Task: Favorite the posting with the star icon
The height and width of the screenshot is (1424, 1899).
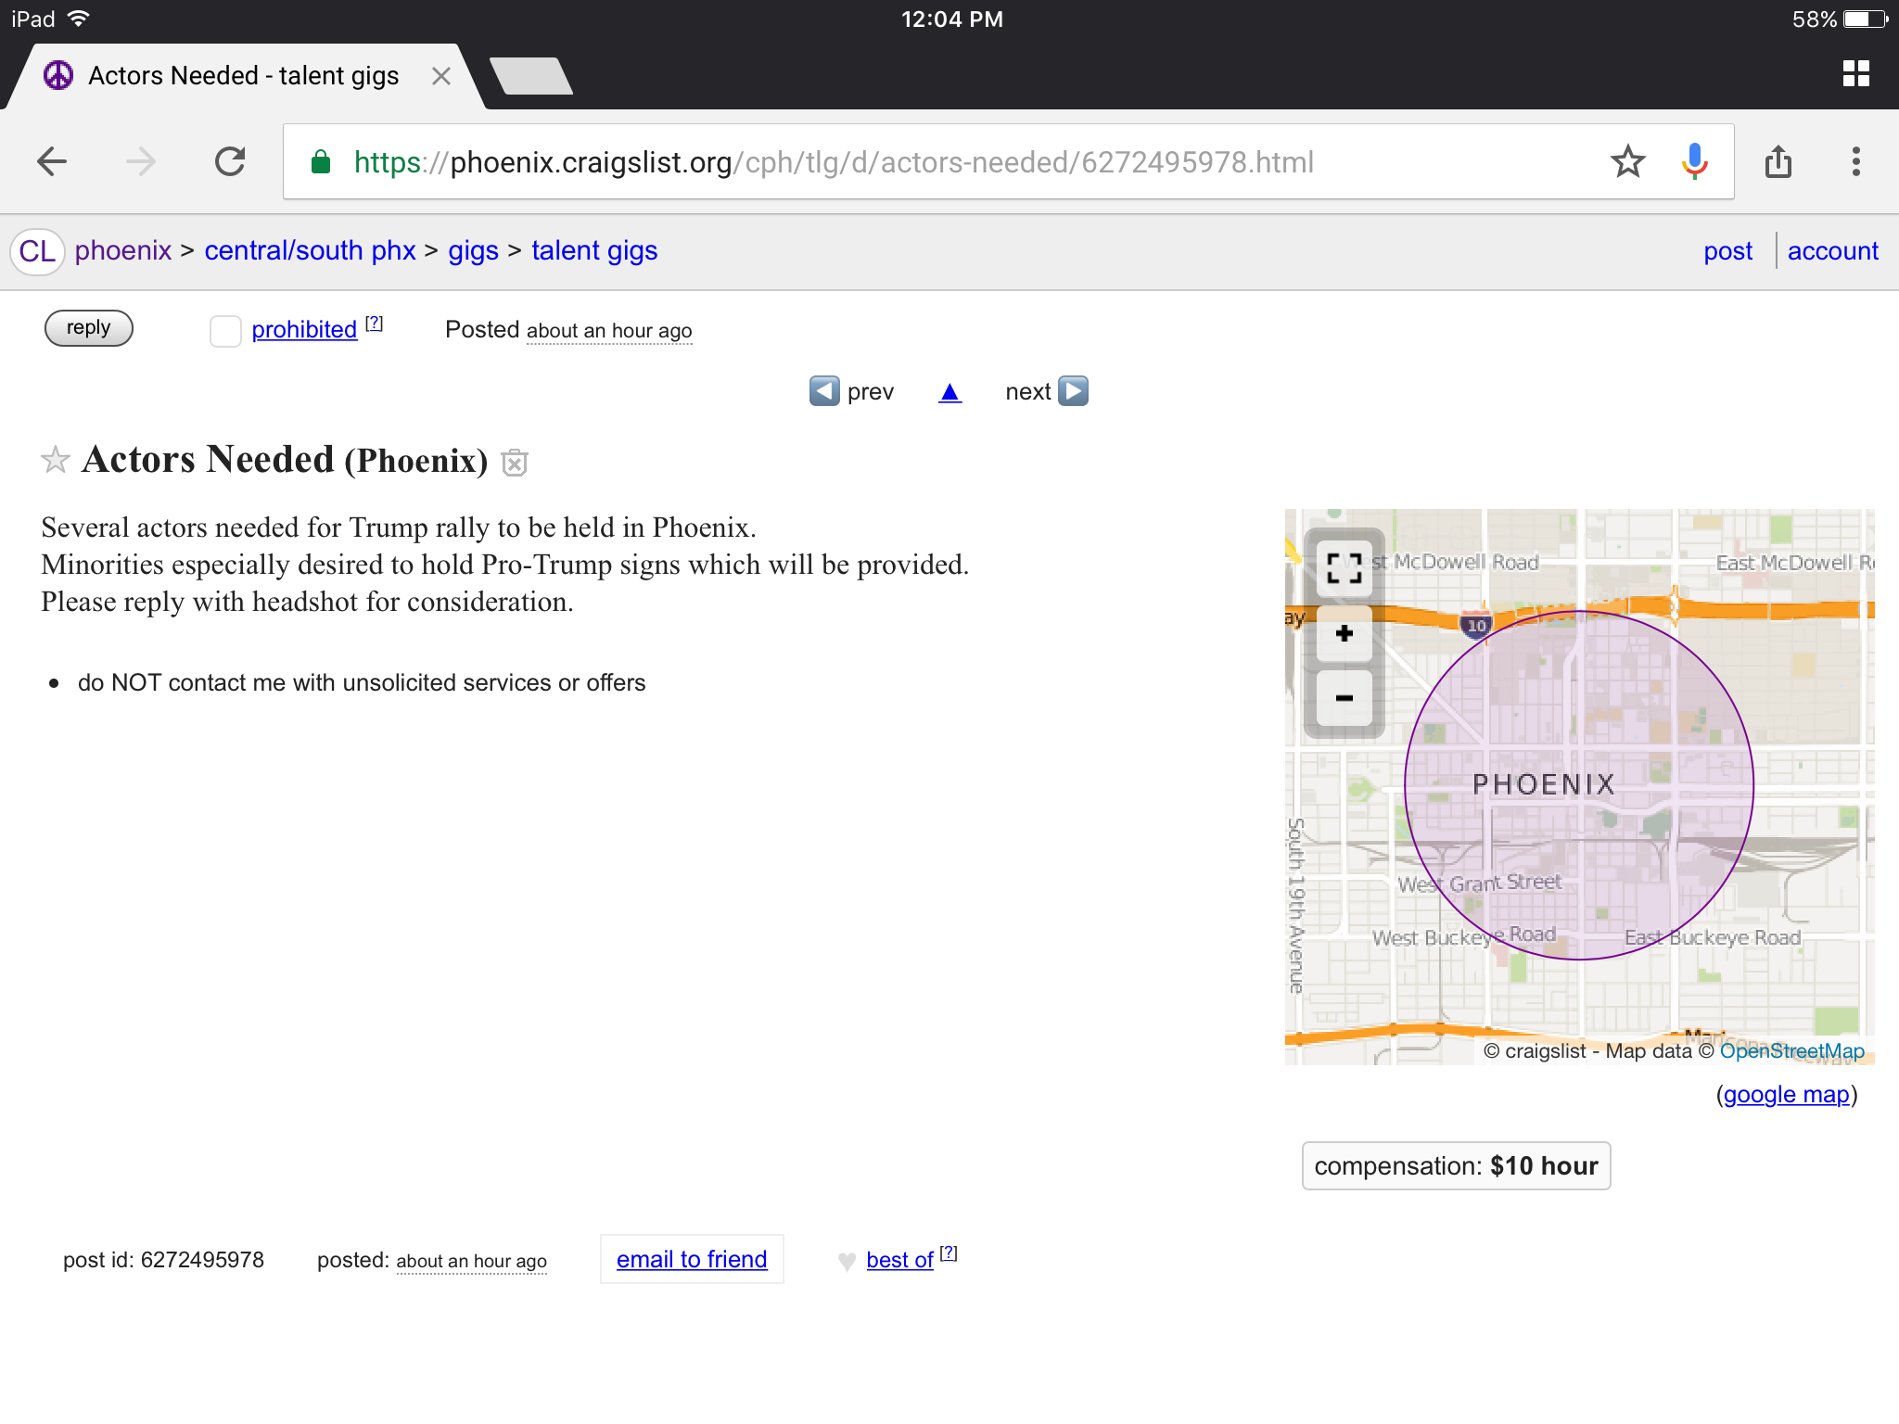Action: 56,459
